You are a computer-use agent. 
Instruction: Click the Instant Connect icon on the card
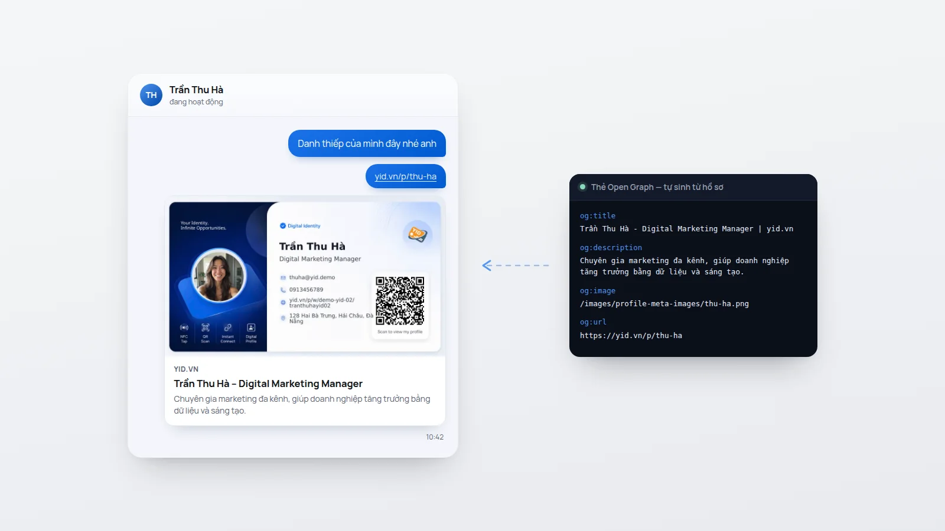228,327
